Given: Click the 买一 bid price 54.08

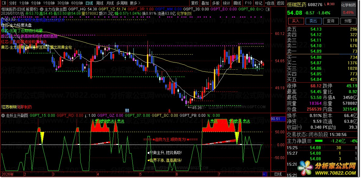Looking at the screenshot, I should click(316, 57).
